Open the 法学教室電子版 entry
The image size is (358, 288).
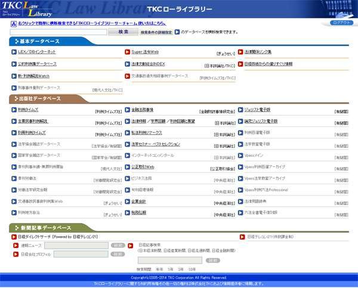point(257,144)
